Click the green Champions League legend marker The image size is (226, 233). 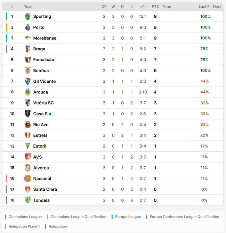(6, 217)
